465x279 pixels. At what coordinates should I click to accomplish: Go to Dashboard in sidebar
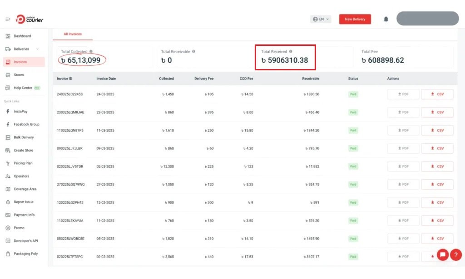click(x=22, y=36)
